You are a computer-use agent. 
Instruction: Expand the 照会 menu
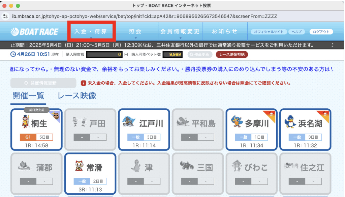click(x=135, y=31)
